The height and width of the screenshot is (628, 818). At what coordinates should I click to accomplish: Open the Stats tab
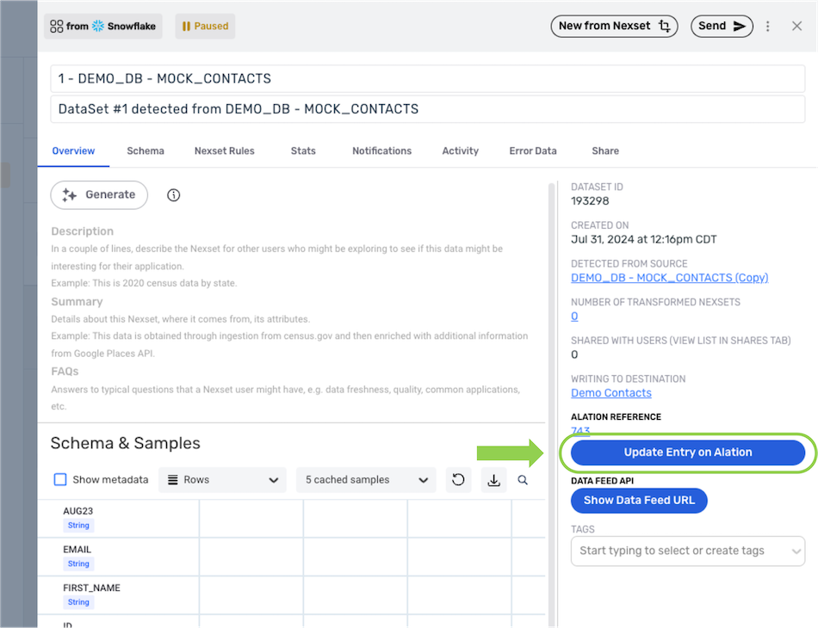click(x=303, y=151)
